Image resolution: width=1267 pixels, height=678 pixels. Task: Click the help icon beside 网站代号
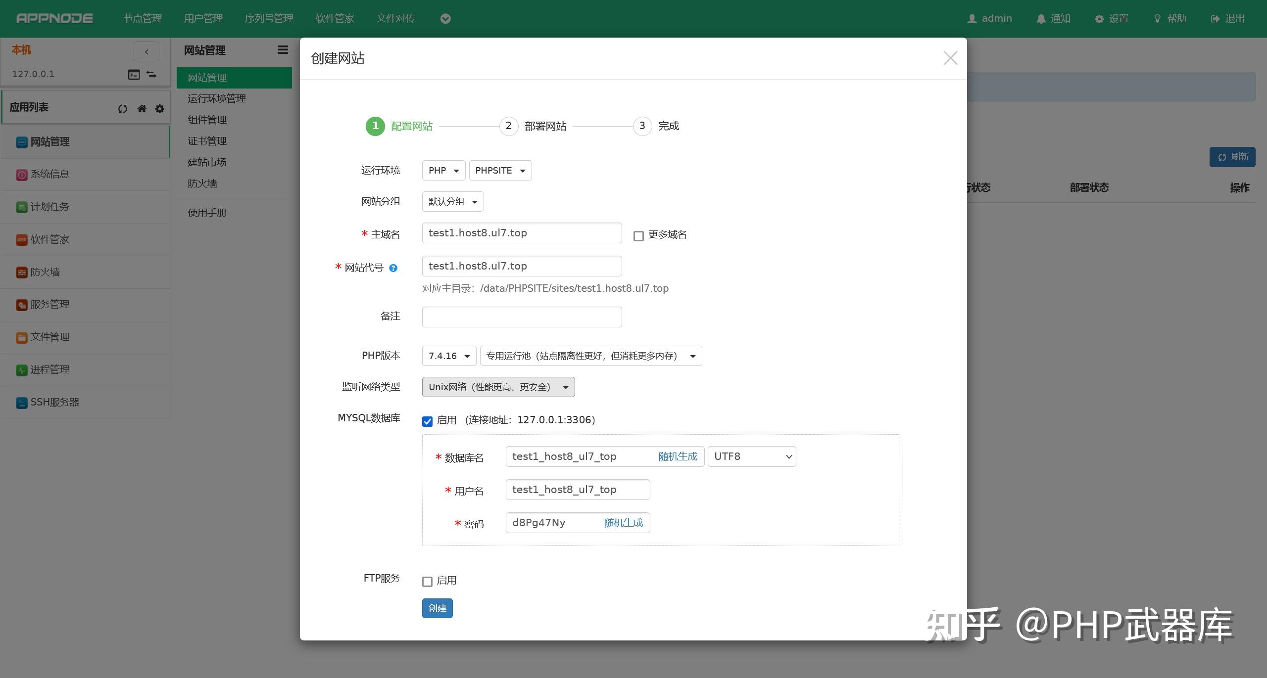coord(393,268)
